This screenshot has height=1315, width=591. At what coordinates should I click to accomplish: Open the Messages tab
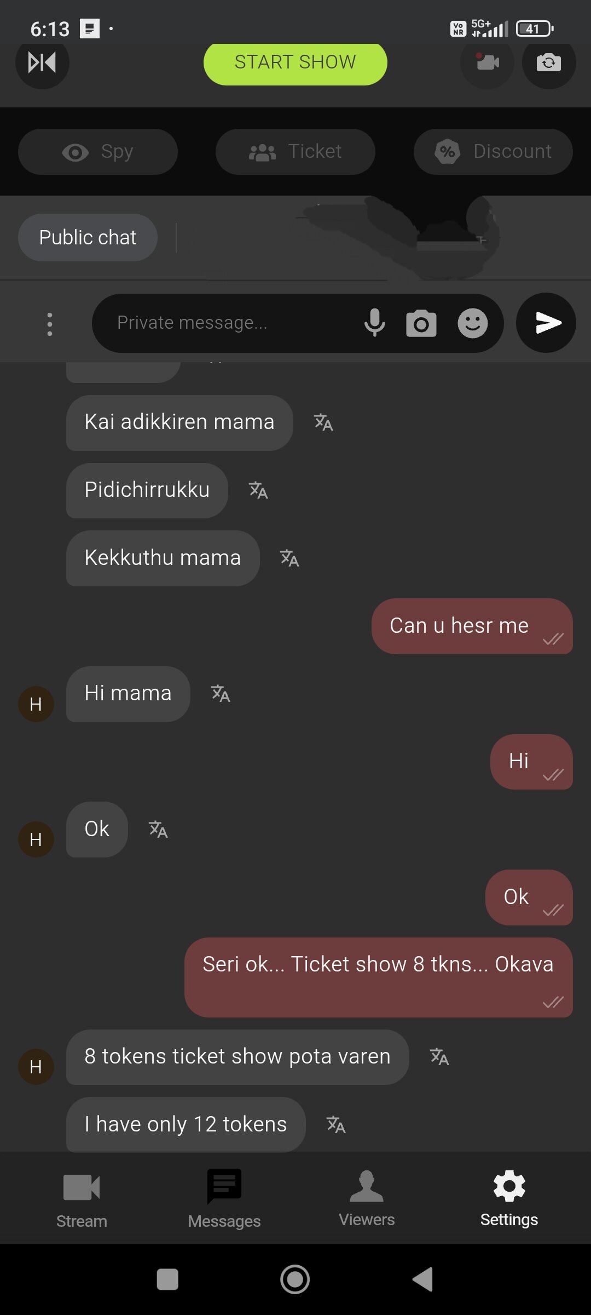(224, 1198)
